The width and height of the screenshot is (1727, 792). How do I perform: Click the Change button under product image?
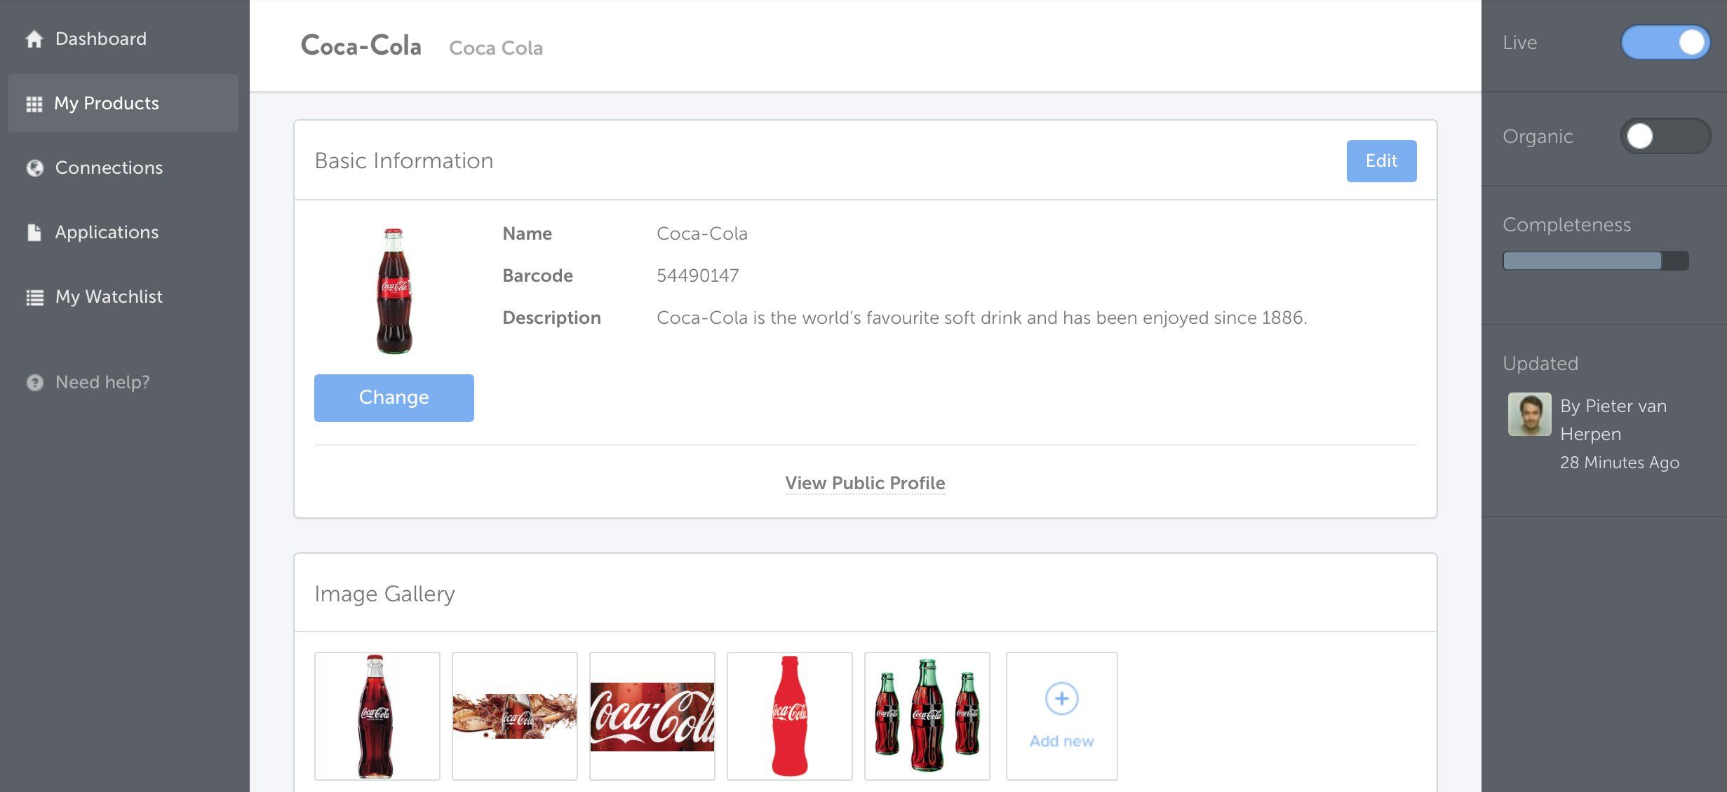pyautogui.click(x=394, y=398)
